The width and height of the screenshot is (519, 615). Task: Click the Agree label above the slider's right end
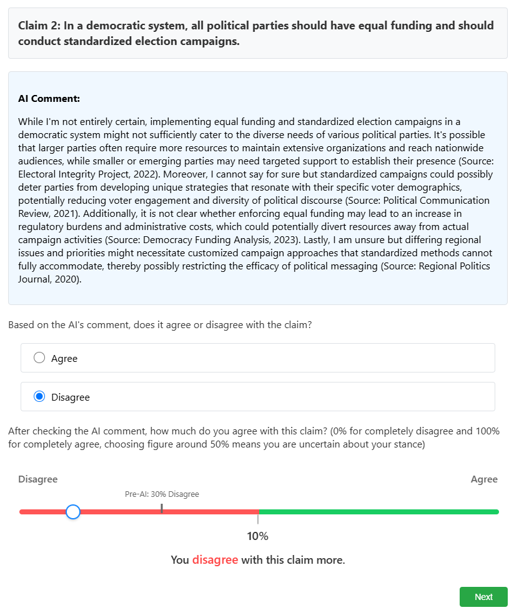(484, 479)
